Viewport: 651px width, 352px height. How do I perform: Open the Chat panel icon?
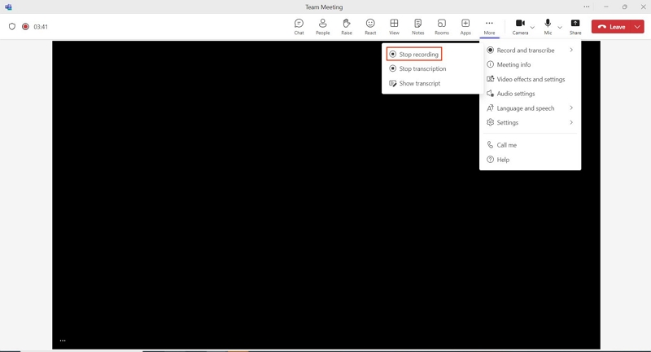pyautogui.click(x=299, y=27)
